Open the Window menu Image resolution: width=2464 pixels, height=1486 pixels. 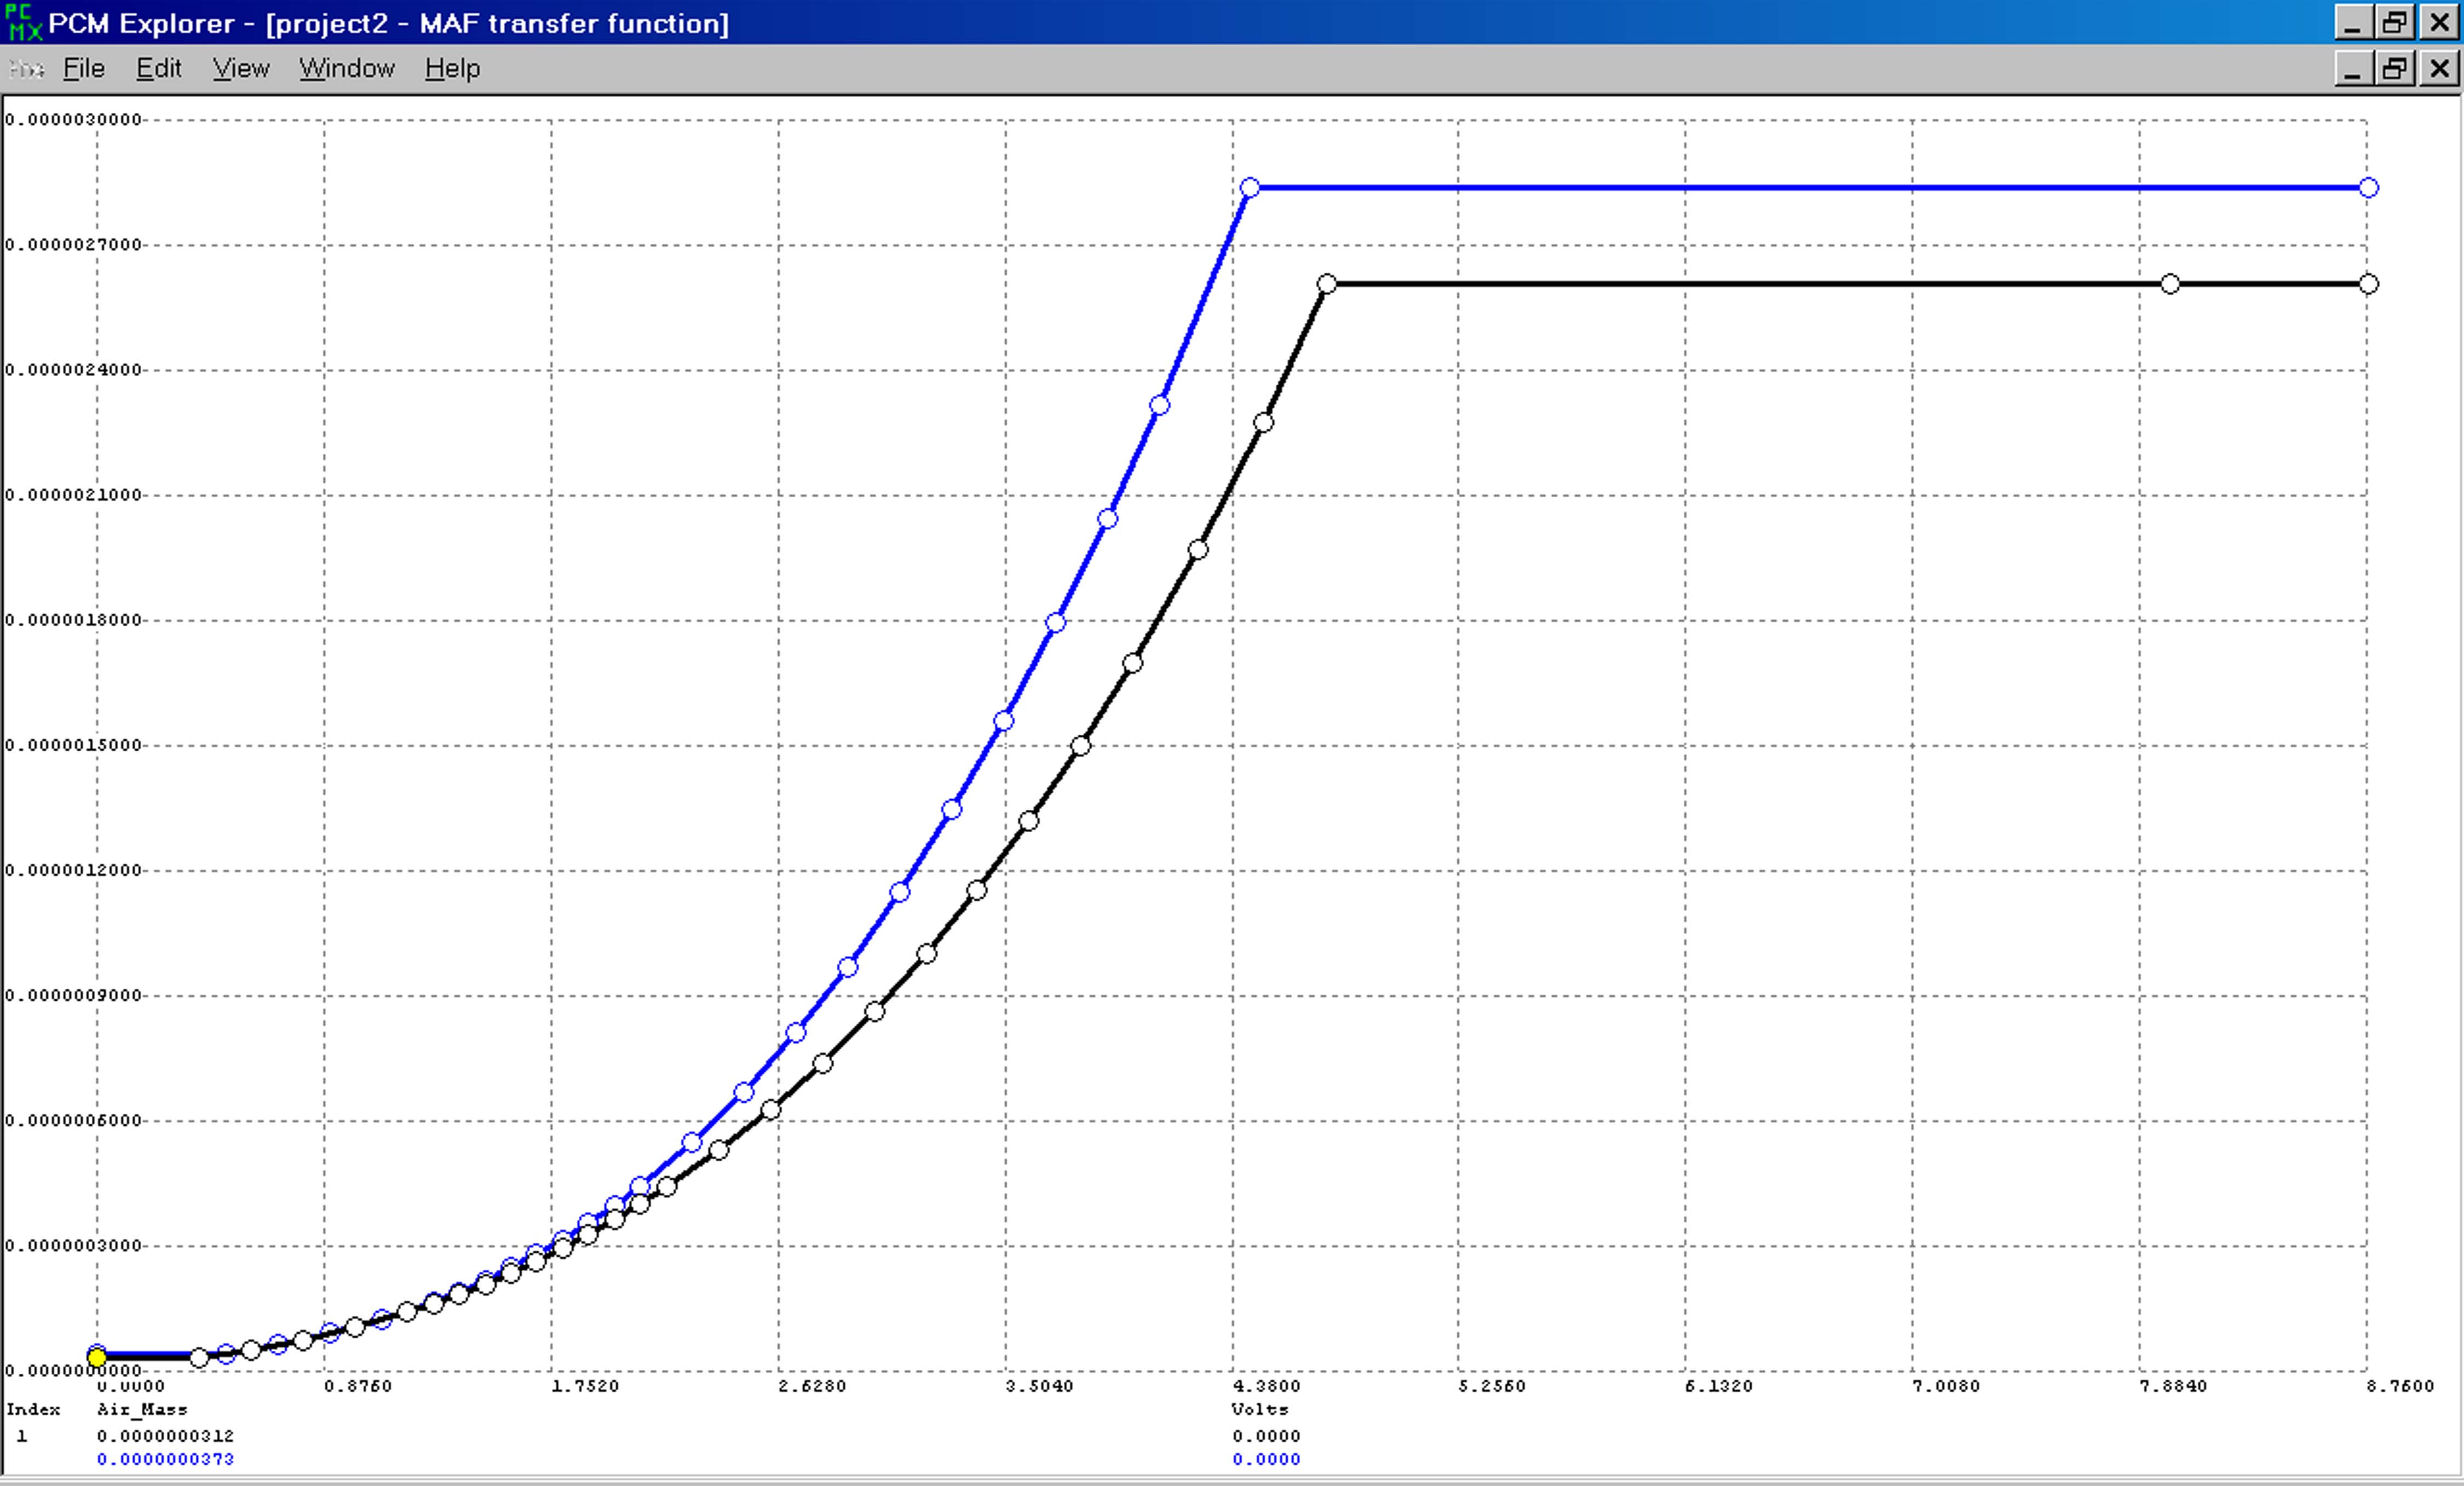click(346, 68)
